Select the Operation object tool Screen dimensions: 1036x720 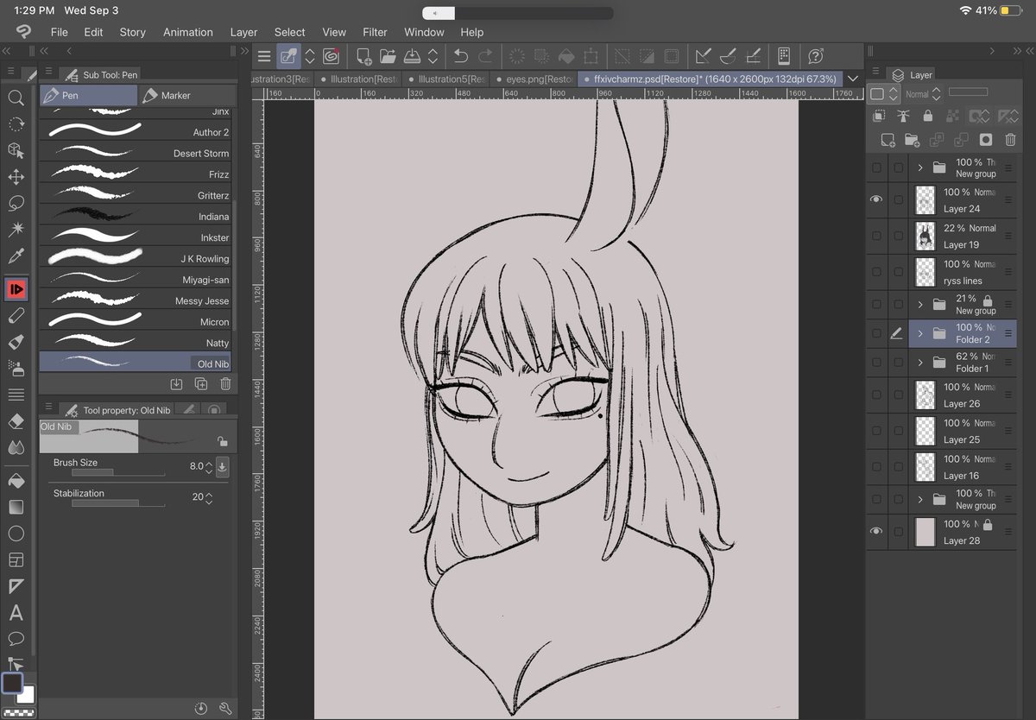[x=16, y=151]
